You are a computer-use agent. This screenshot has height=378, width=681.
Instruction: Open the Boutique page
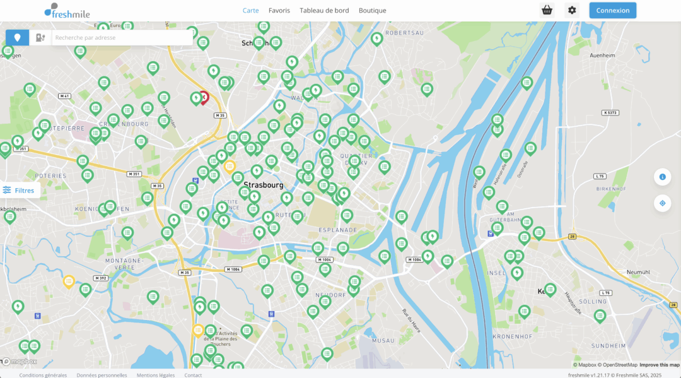coord(372,11)
